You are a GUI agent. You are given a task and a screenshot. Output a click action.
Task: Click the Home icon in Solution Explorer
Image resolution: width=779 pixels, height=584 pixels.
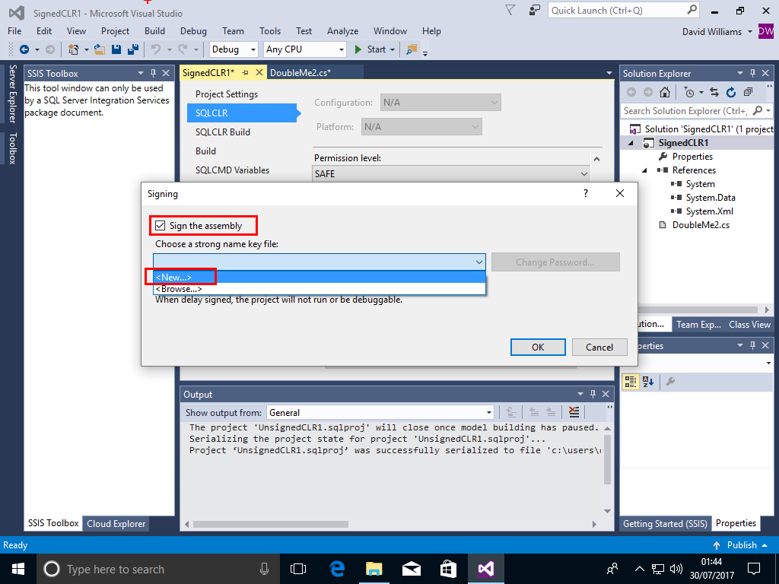pyautogui.click(x=665, y=92)
